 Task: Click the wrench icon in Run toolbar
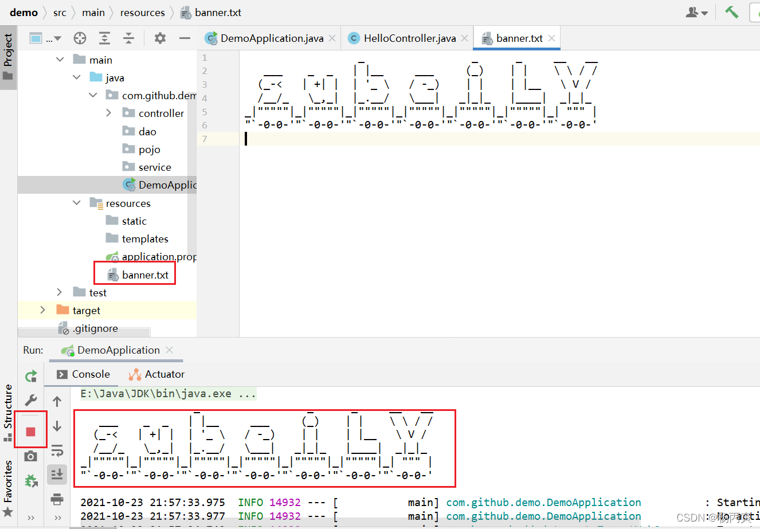tap(31, 400)
